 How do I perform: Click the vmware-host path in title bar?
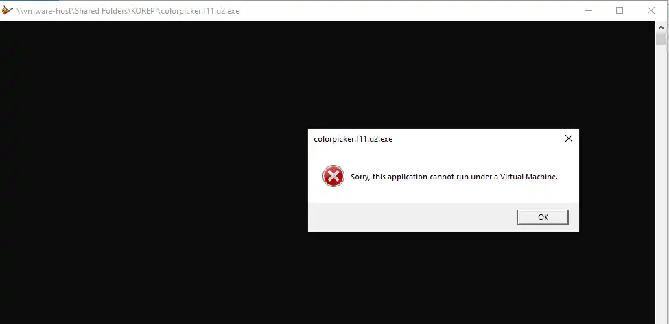tap(45, 11)
